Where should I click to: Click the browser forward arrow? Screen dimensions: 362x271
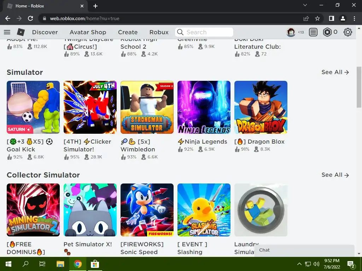pos(19,18)
